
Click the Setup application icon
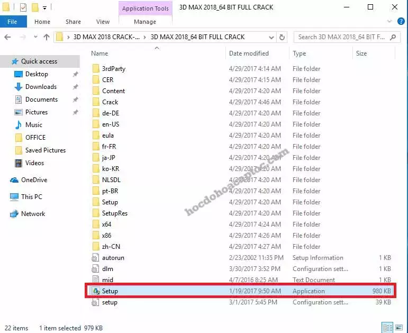[x=96, y=291]
